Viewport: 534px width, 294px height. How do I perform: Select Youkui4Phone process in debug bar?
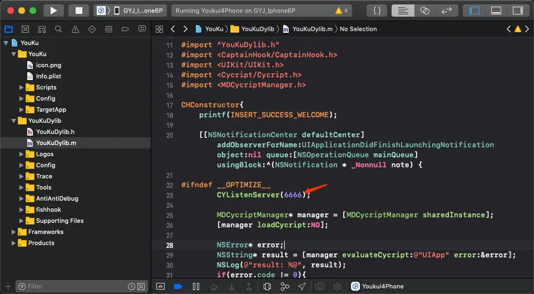378,287
